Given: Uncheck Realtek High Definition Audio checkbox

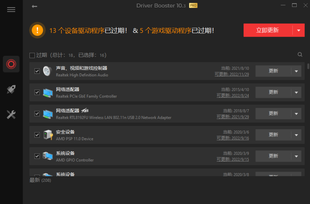Looking at the screenshot, I should click(x=37, y=71).
